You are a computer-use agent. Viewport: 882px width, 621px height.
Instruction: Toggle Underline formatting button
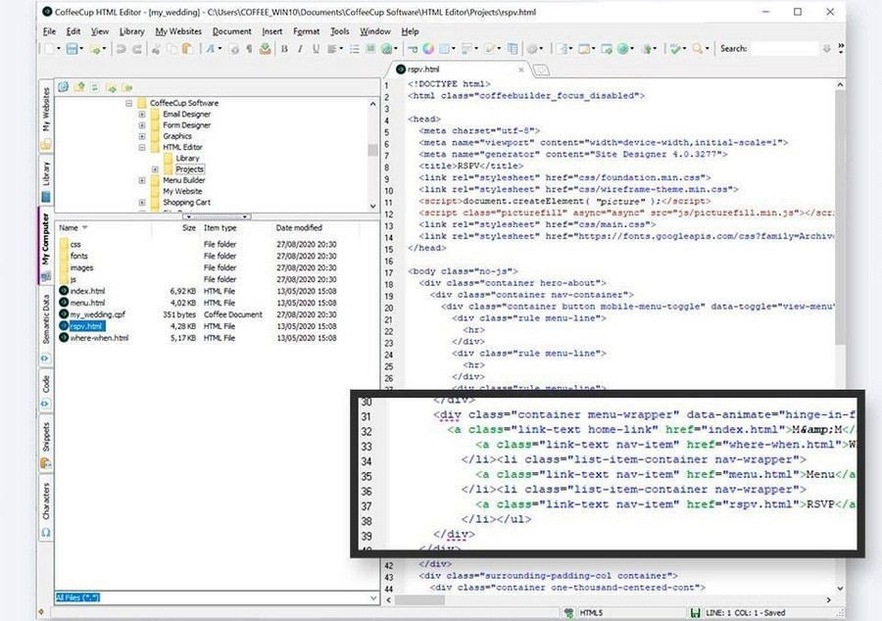[316, 49]
